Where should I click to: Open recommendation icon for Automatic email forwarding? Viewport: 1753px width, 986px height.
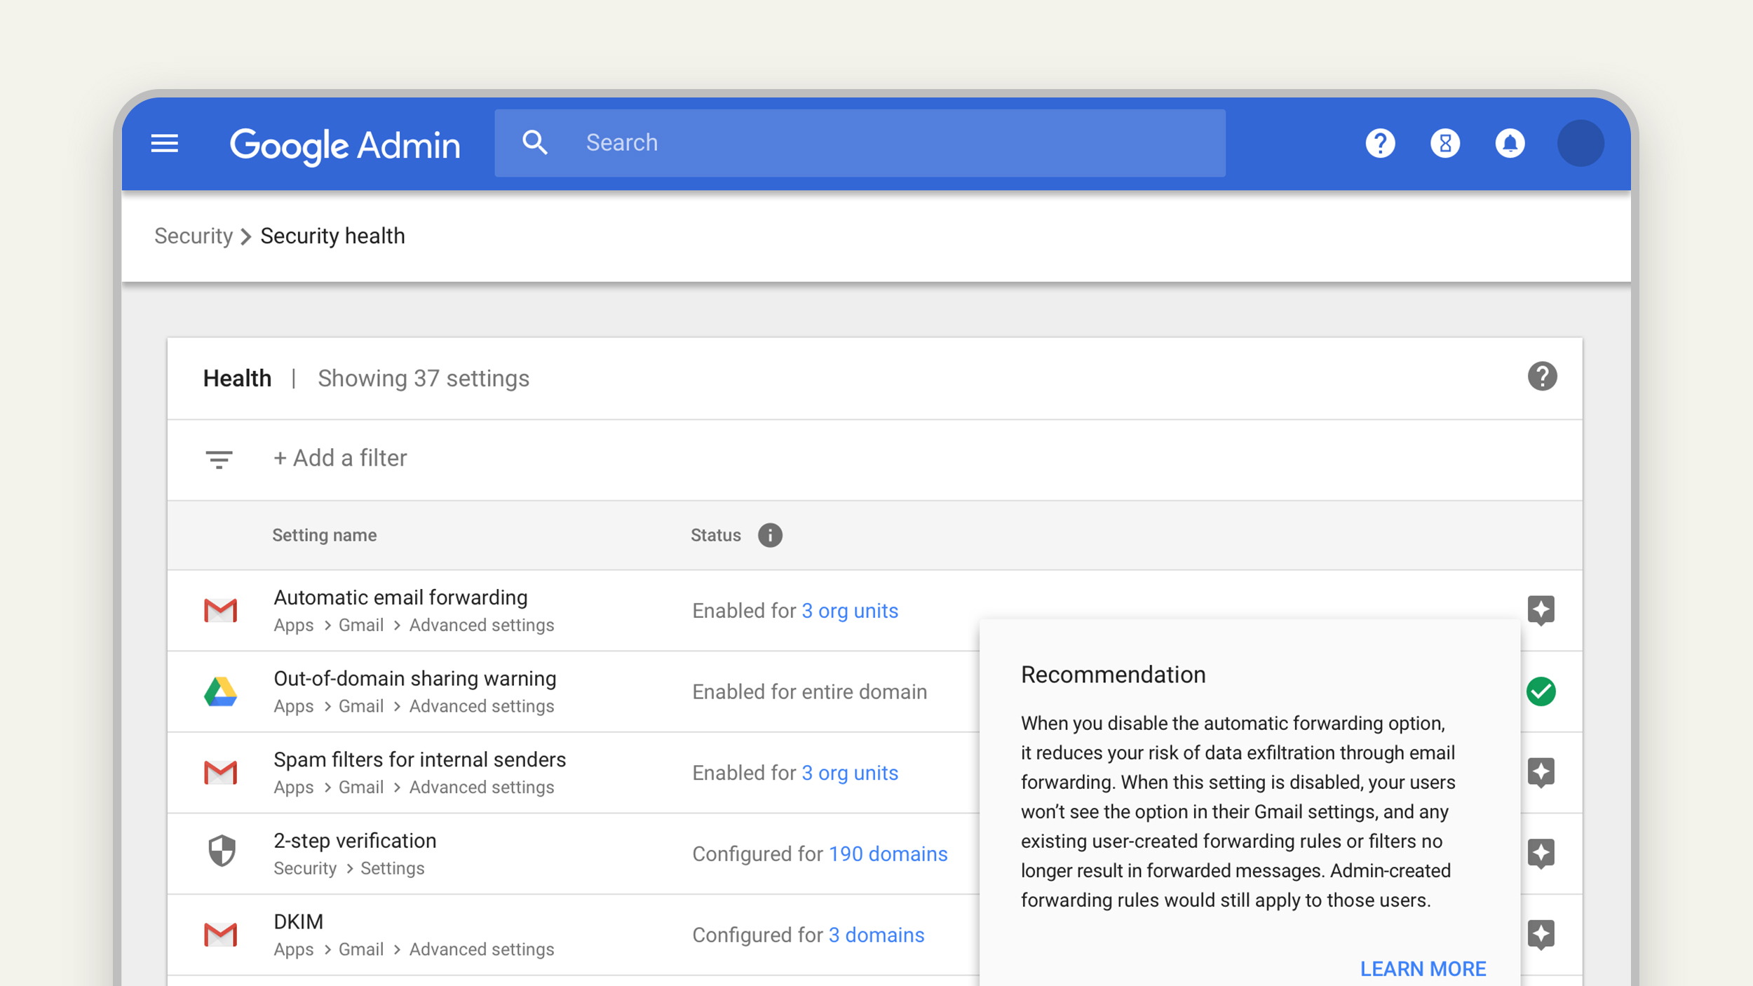[x=1541, y=611]
